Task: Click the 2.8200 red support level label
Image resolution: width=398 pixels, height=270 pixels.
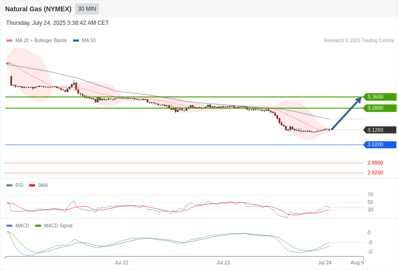Action: pyautogui.click(x=375, y=172)
